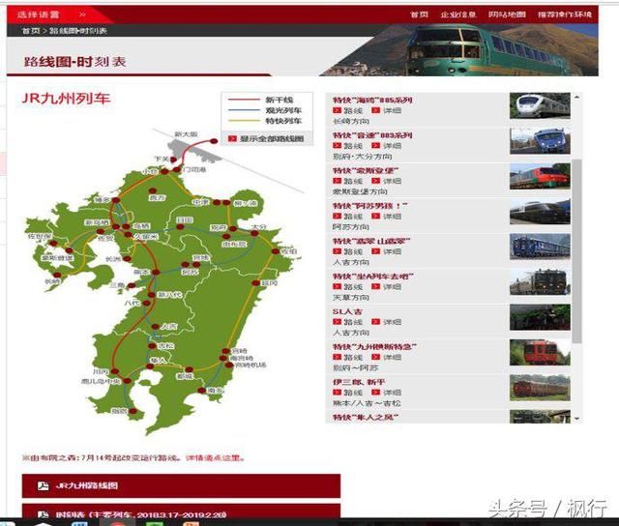
Task: Click the 特快"隼人之风" title
Action: 366,417
